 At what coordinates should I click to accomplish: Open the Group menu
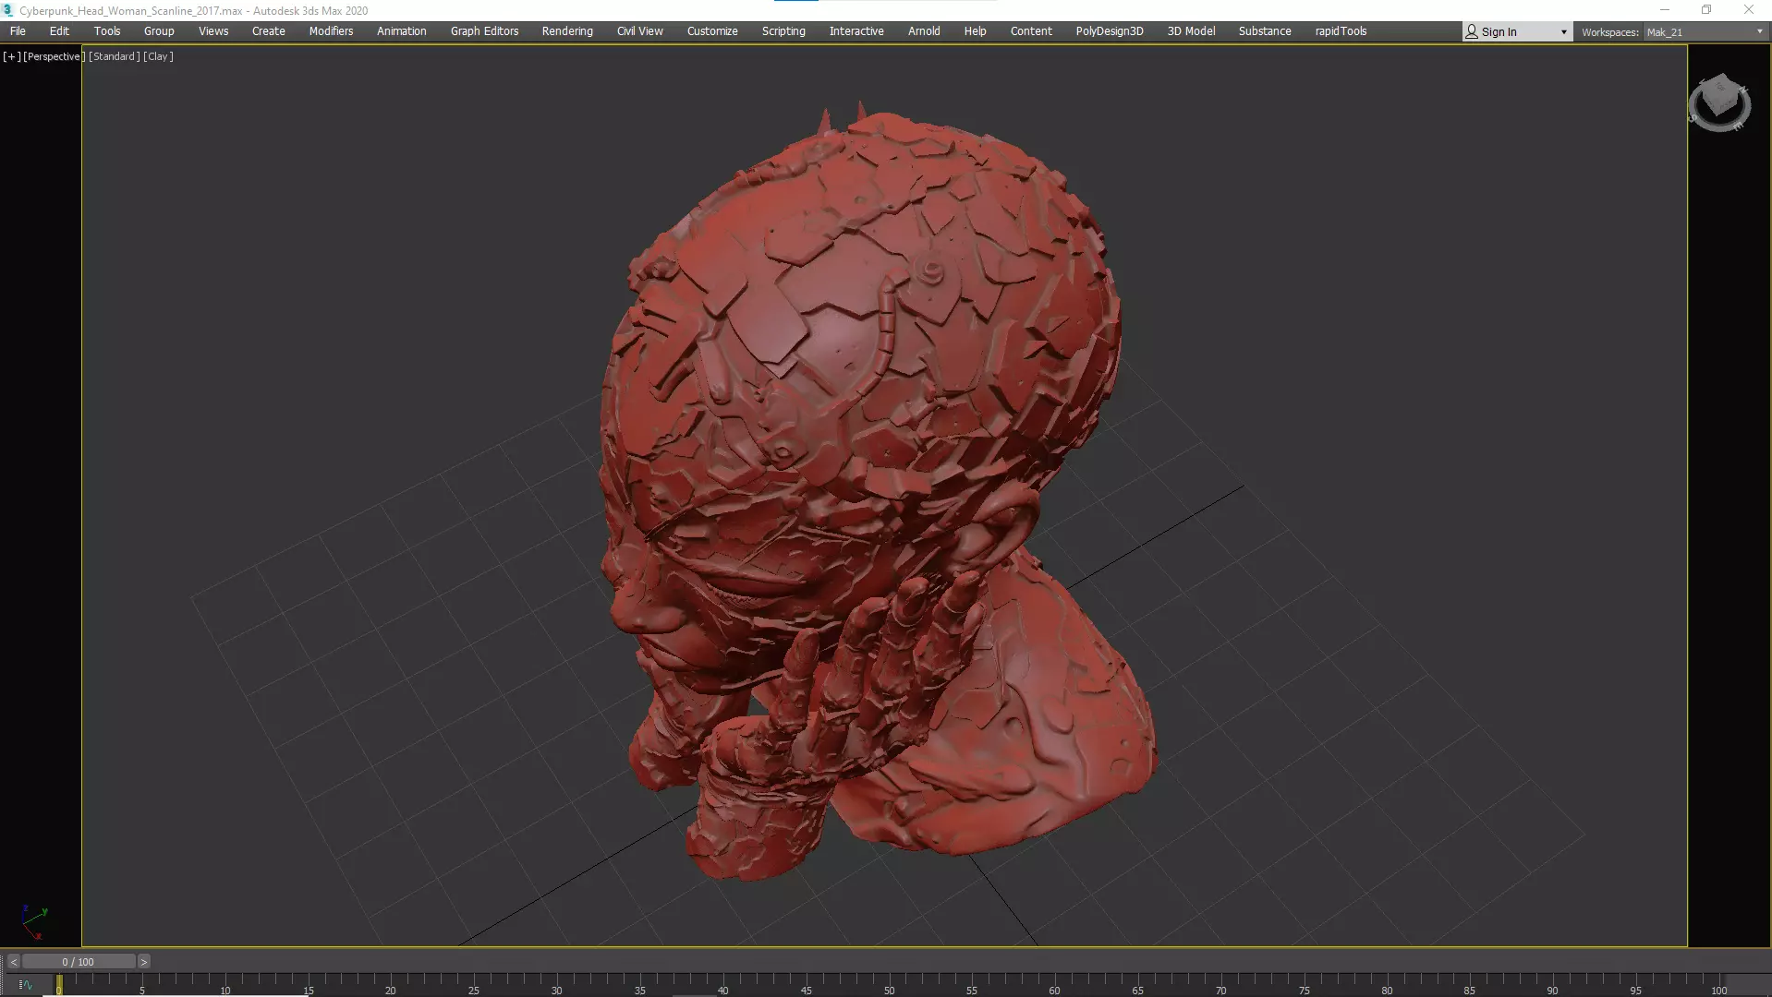click(159, 31)
